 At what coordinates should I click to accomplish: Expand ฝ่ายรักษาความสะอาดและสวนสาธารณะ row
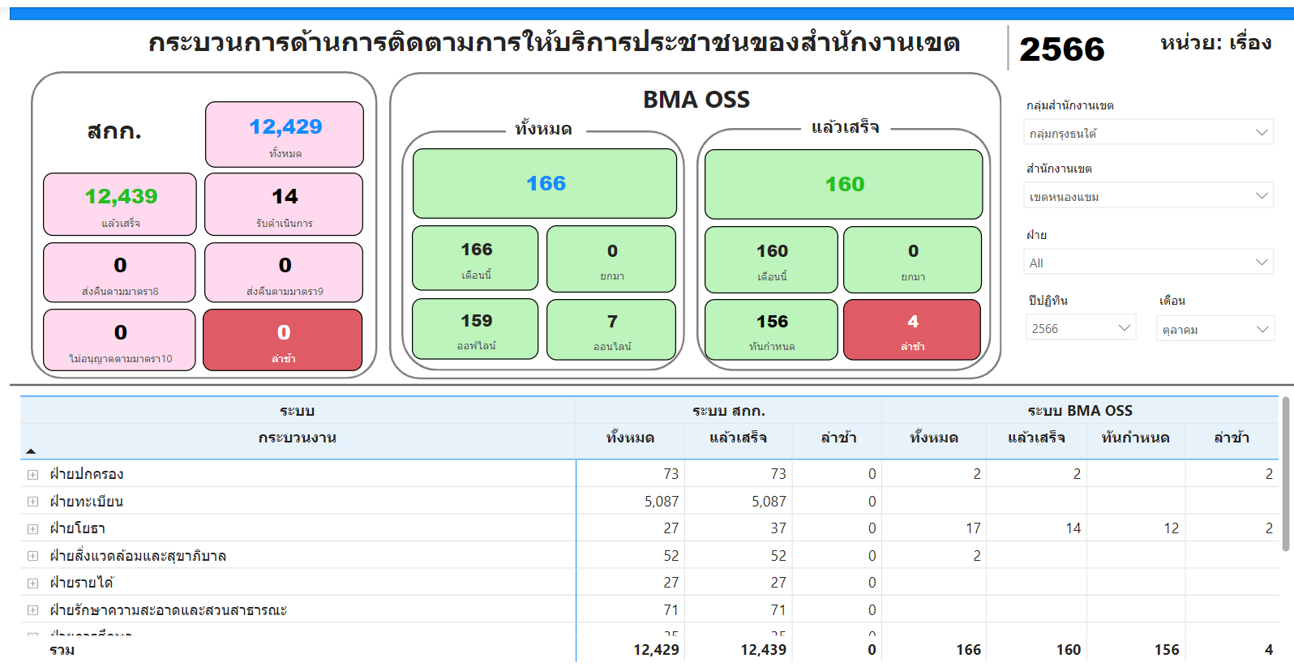[x=32, y=610]
